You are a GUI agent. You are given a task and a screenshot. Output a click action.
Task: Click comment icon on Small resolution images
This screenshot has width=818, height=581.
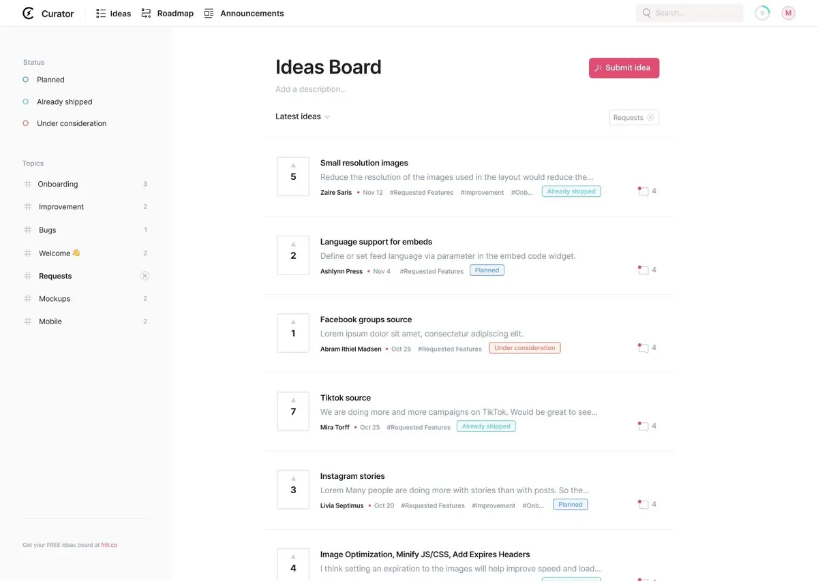click(643, 191)
